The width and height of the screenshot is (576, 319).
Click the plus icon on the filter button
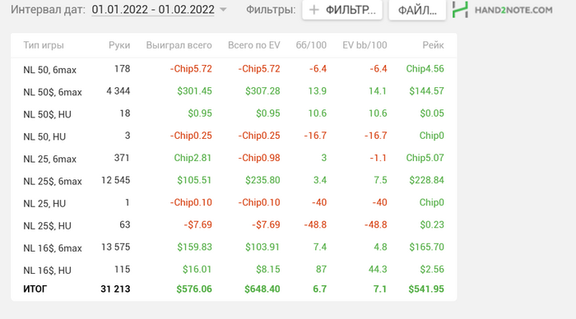pos(314,10)
